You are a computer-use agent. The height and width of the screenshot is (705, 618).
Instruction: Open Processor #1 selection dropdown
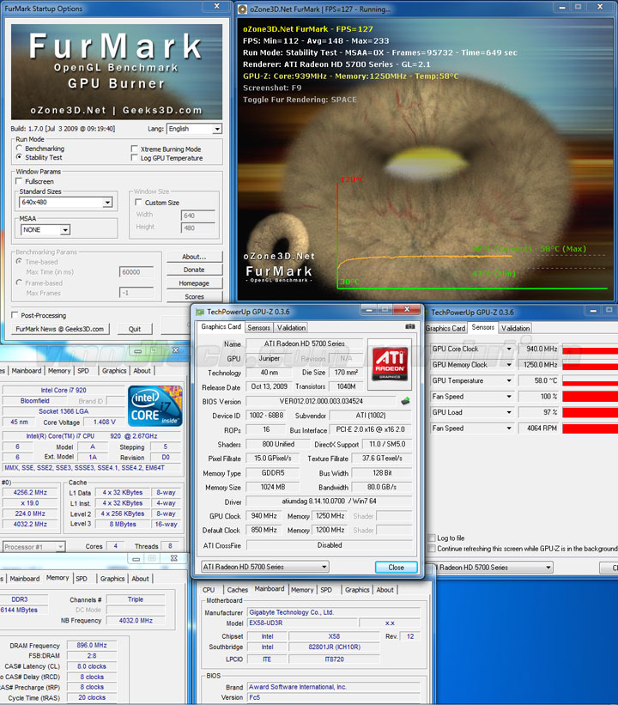coord(33,547)
